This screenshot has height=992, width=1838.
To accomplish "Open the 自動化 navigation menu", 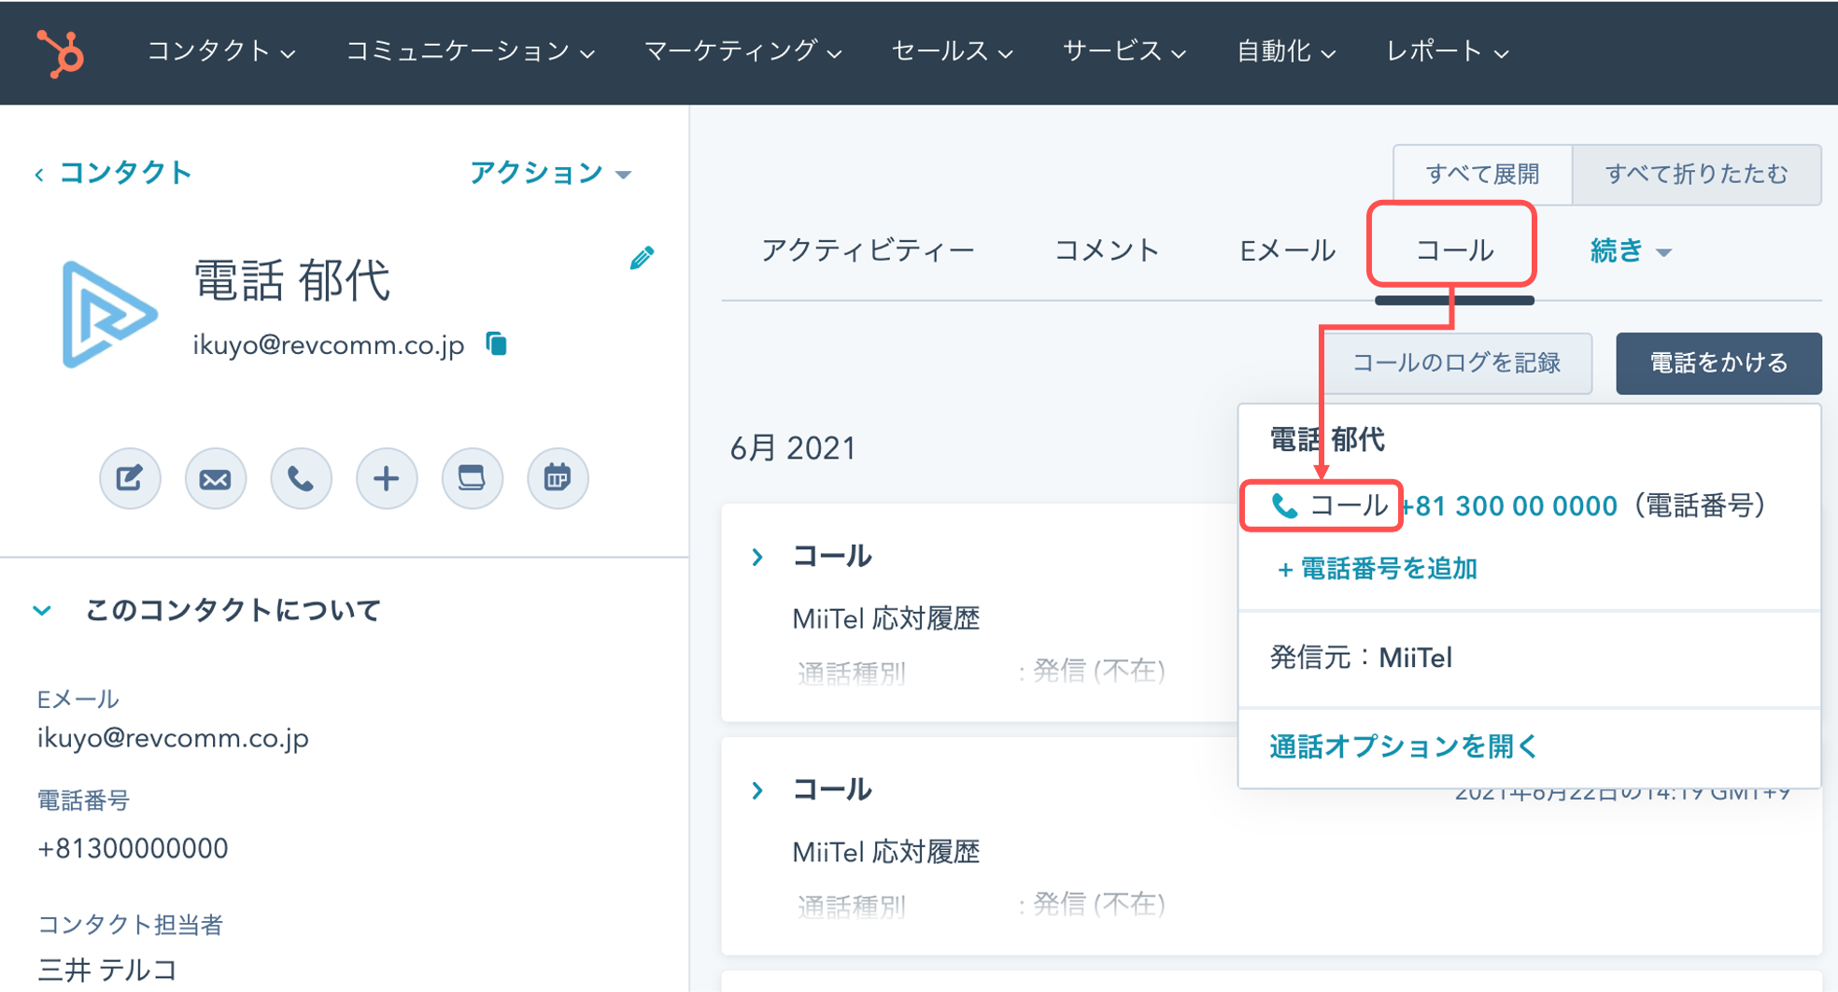I will (x=1286, y=51).
